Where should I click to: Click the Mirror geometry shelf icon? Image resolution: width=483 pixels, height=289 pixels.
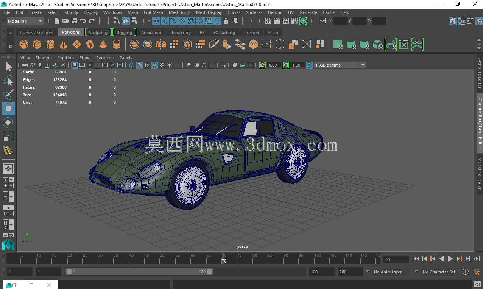pos(160,45)
